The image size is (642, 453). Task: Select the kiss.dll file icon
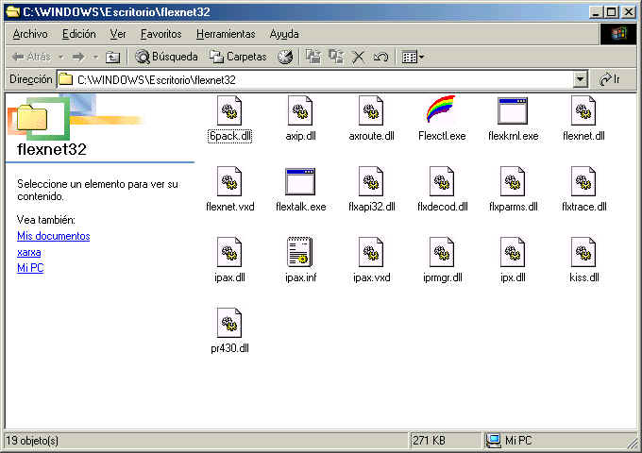click(583, 252)
